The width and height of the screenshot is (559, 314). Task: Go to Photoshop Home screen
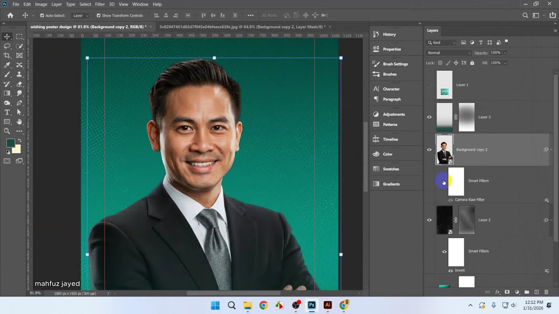tap(10, 15)
